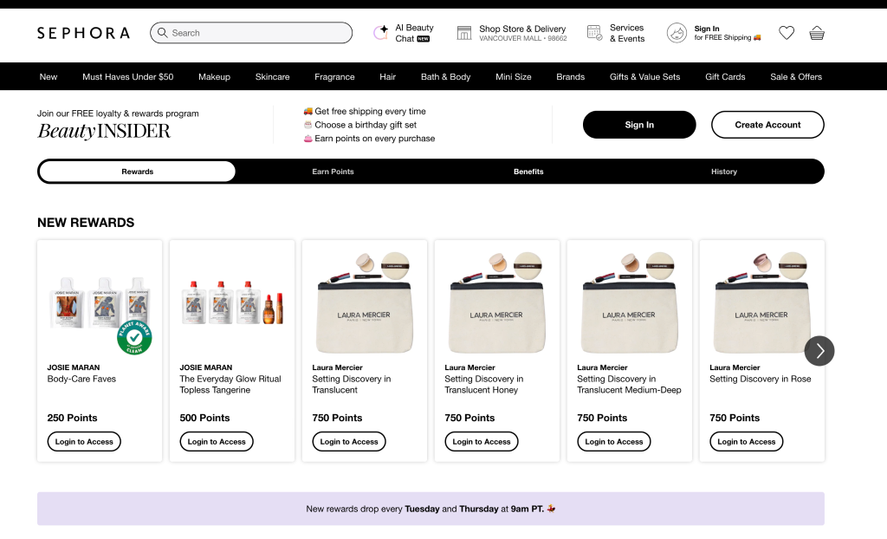Click Everyday Glow Ritual product image
This screenshot has width=887, height=539.
[x=232, y=303]
